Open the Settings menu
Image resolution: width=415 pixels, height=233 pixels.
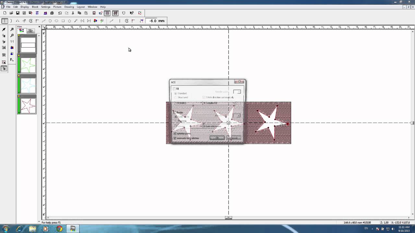point(46,7)
